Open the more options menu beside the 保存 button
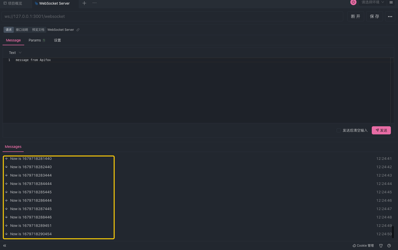The image size is (398, 250). pos(390,16)
